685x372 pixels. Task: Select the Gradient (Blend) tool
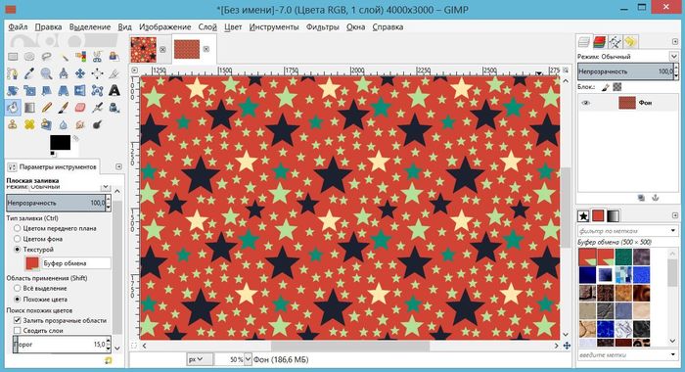(x=29, y=108)
